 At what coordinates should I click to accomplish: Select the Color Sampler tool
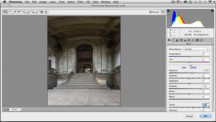(x=19, y=12)
